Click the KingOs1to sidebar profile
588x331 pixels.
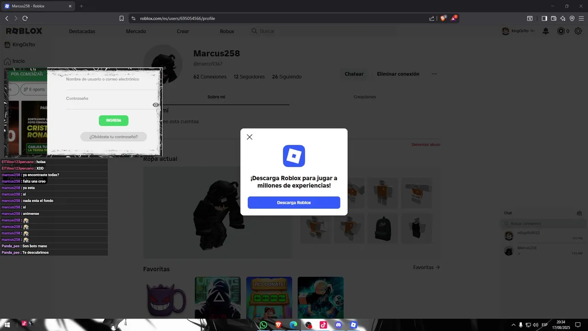pyautogui.click(x=20, y=45)
